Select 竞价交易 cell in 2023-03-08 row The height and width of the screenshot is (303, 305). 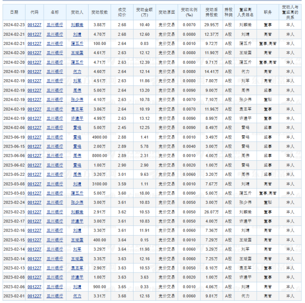(x=167, y=184)
